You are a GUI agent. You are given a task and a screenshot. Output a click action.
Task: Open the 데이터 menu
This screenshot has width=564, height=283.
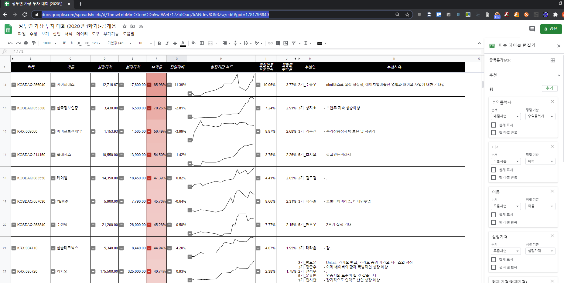82,34
